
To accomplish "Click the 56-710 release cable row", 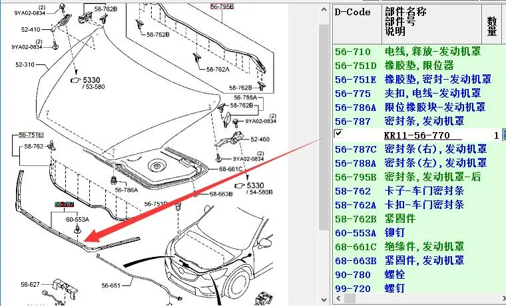I will (x=419, y=52).
